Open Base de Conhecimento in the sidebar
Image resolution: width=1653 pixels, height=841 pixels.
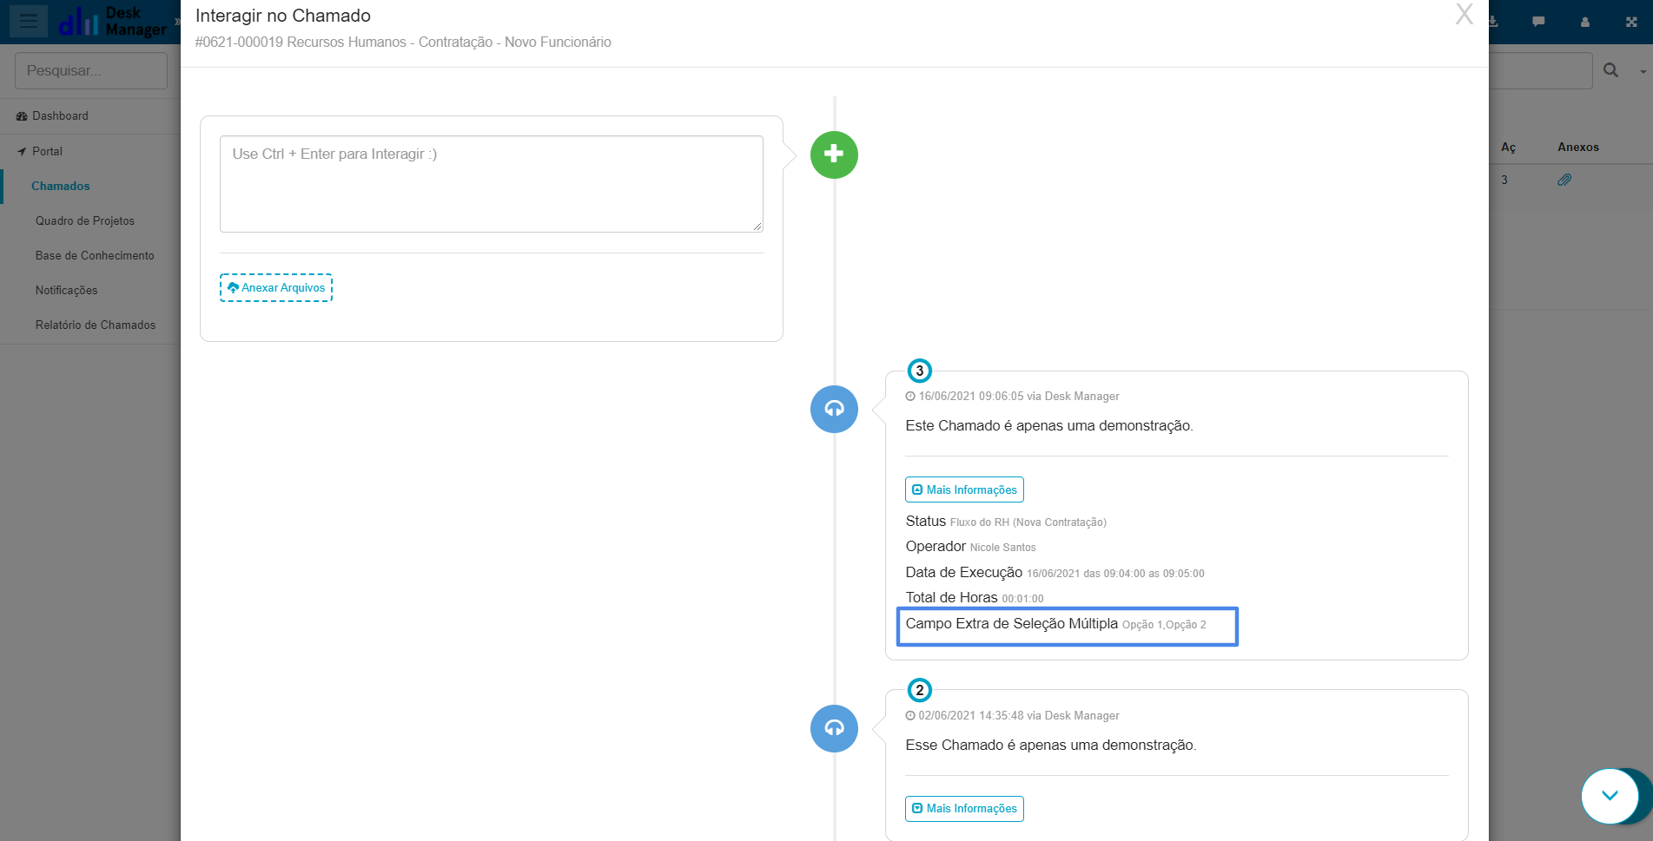(x=95, y=255)
